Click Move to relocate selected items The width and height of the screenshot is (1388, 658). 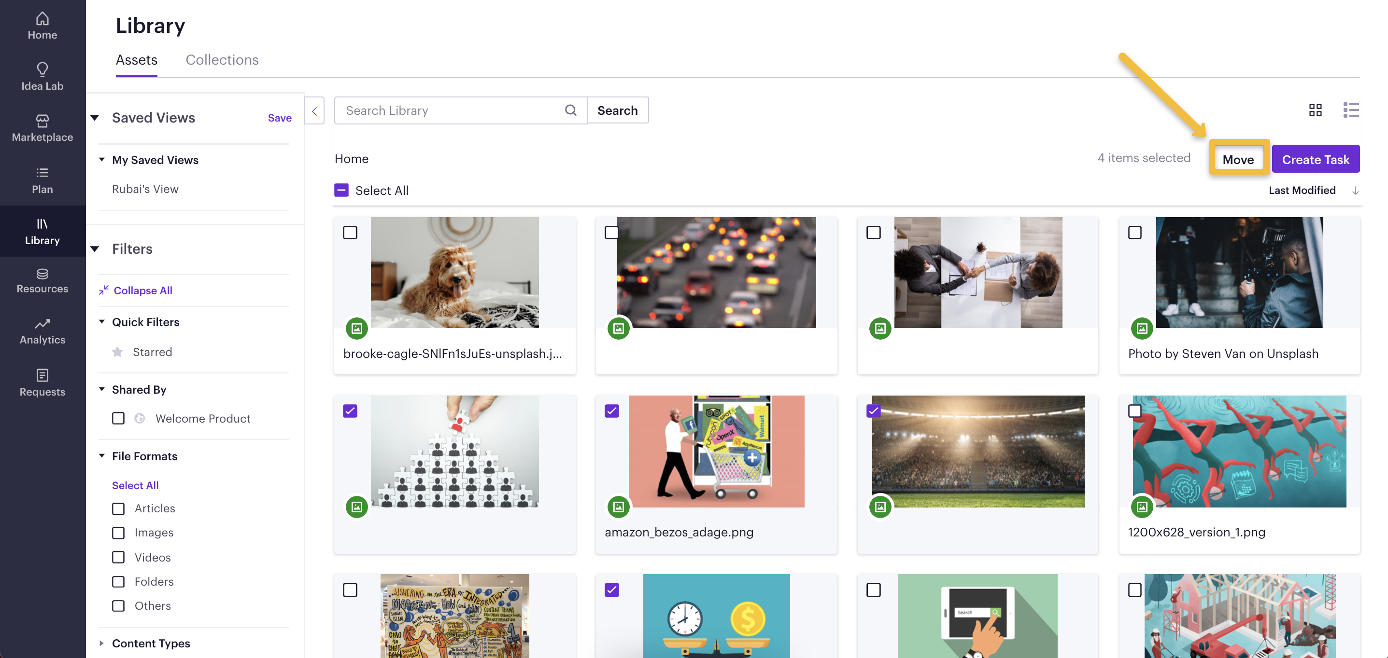[x=1238, y=159]
